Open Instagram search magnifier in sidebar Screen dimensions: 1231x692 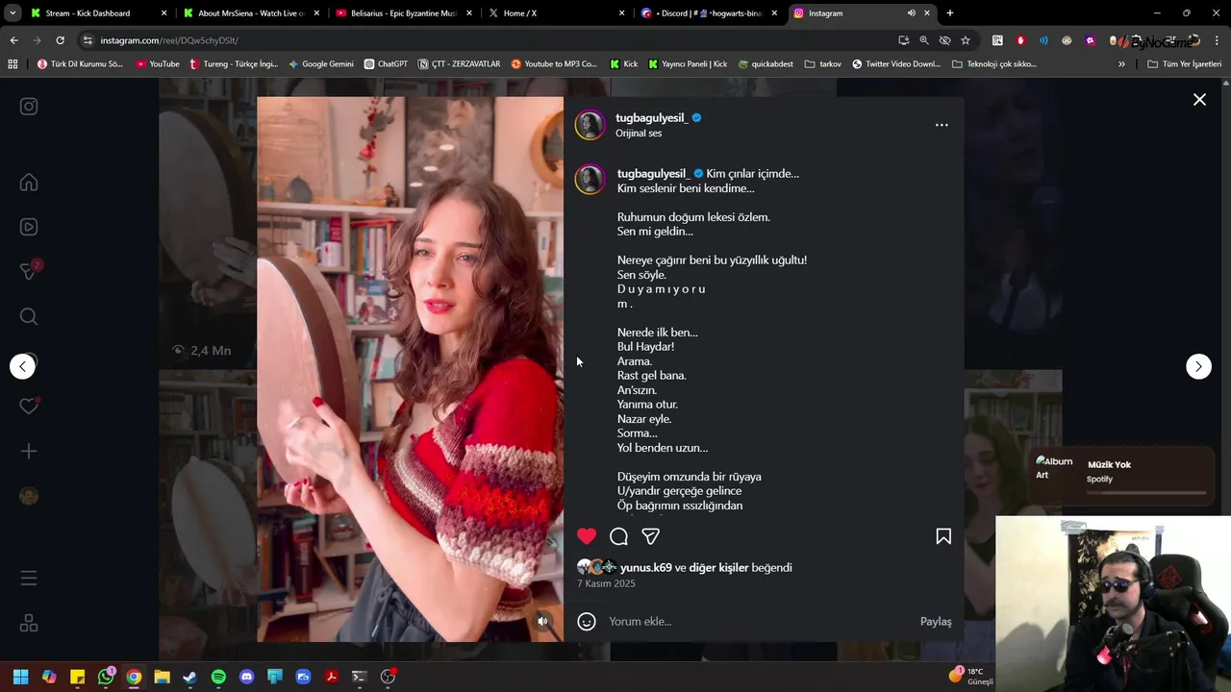[29, 316]
